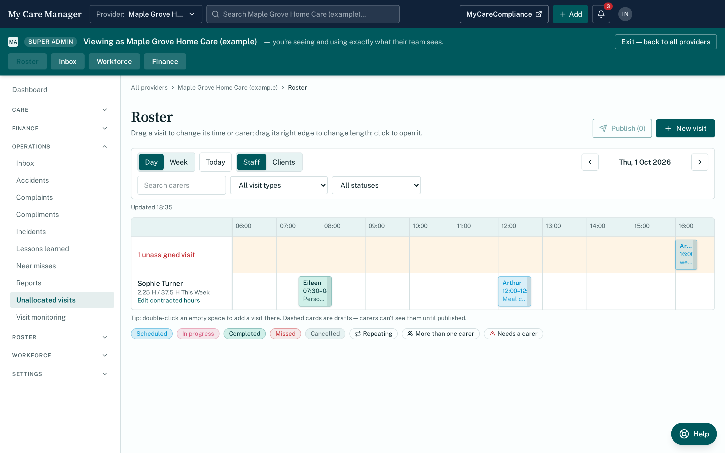The height and width of the screenshot is (453, 725).
Task: Expand the ROSTER sidebar section
Action: click(x=60, y=337)
